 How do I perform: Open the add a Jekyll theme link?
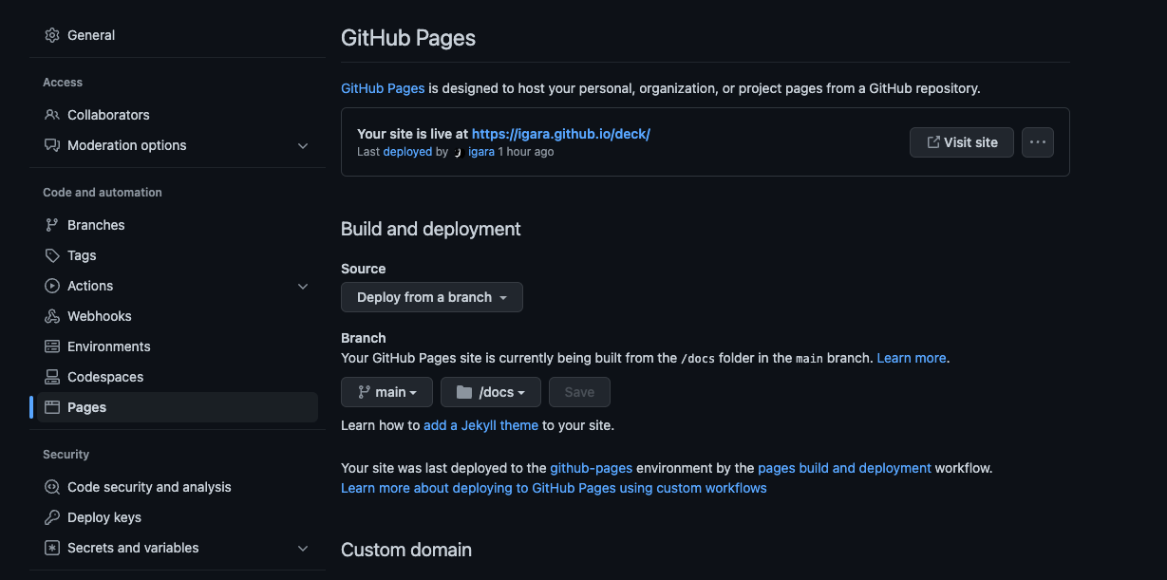[x=480, y=424]
